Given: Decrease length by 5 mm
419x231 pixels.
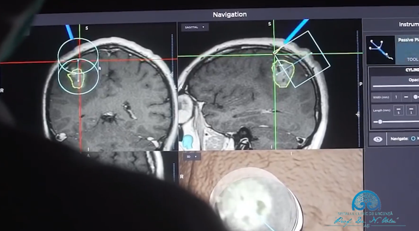Looking at the screenshot, I should coord(398,110).
